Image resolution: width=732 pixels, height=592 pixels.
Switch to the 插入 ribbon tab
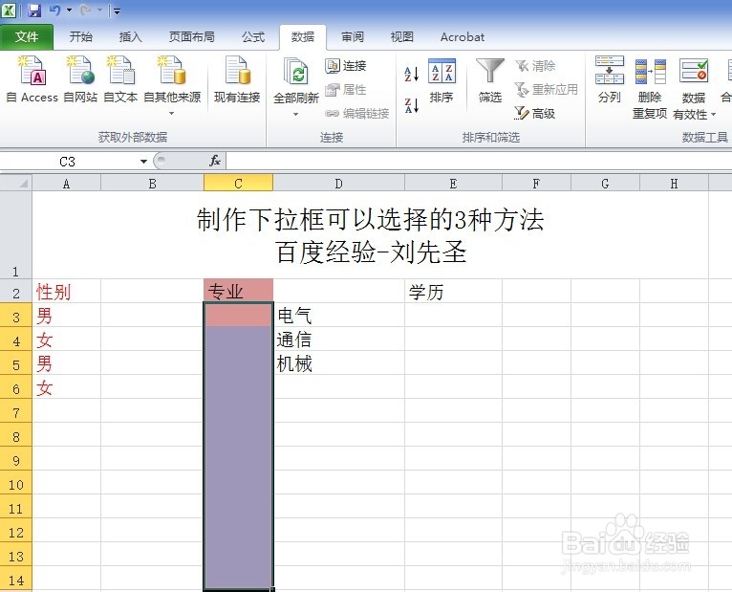130,37
